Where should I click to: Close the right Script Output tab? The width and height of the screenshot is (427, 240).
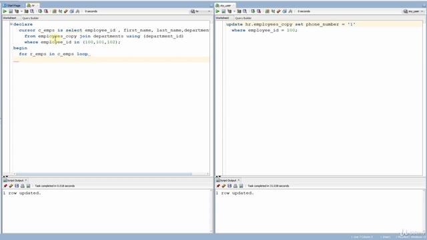coord(239,180)
